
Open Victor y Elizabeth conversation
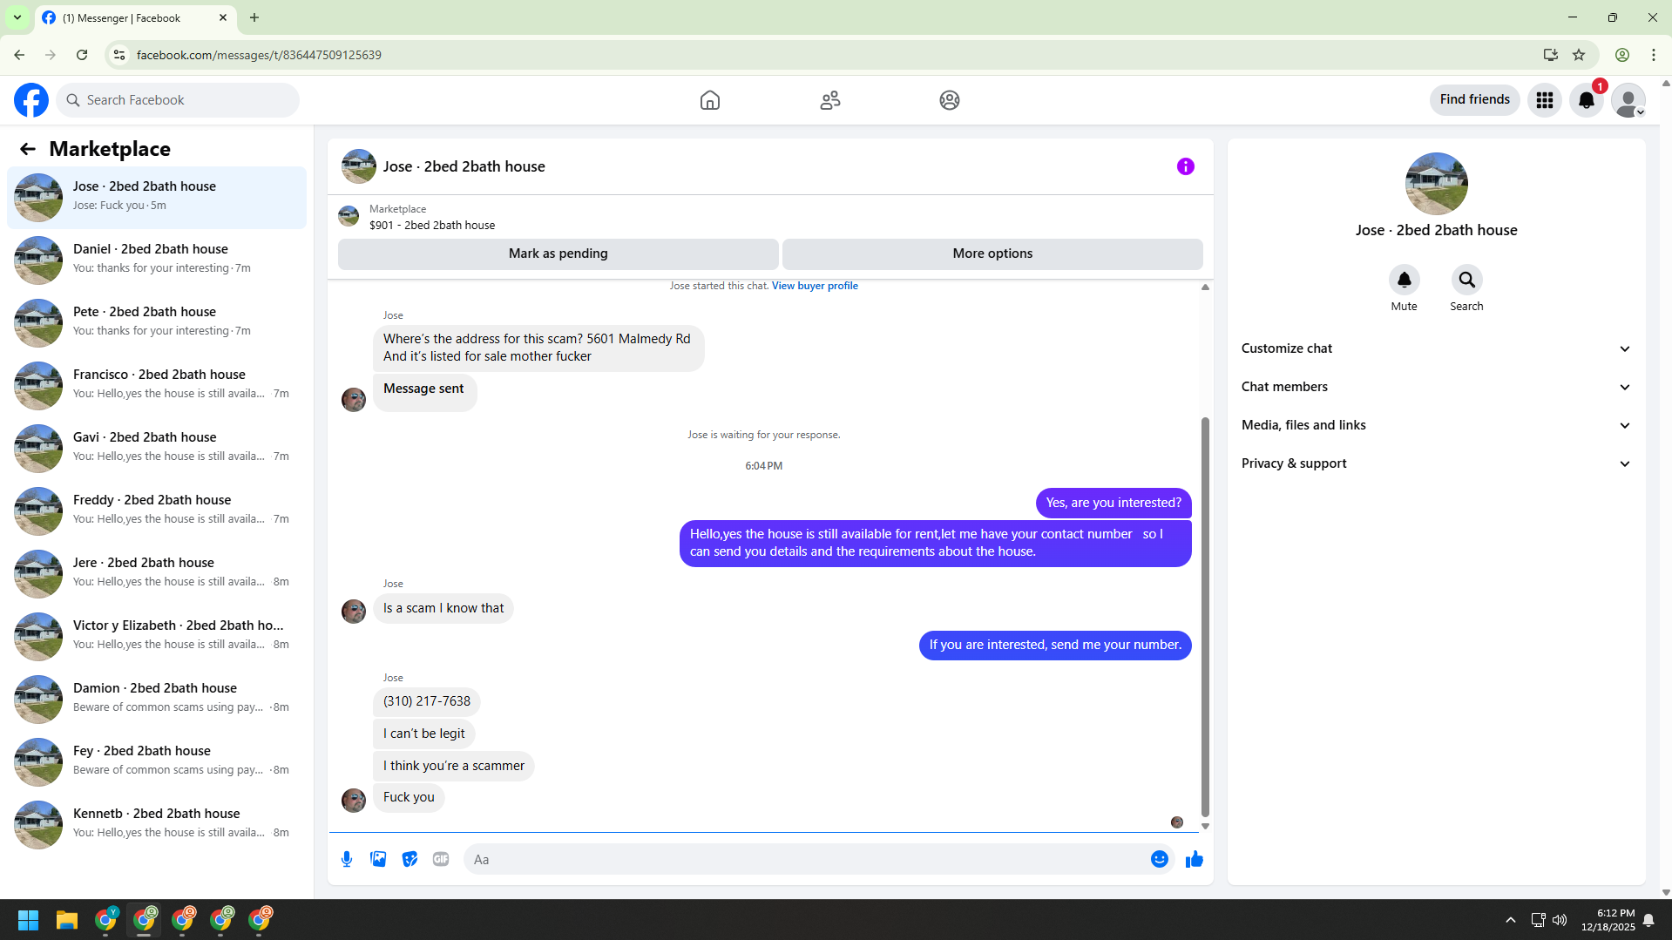tap(157, 637)
